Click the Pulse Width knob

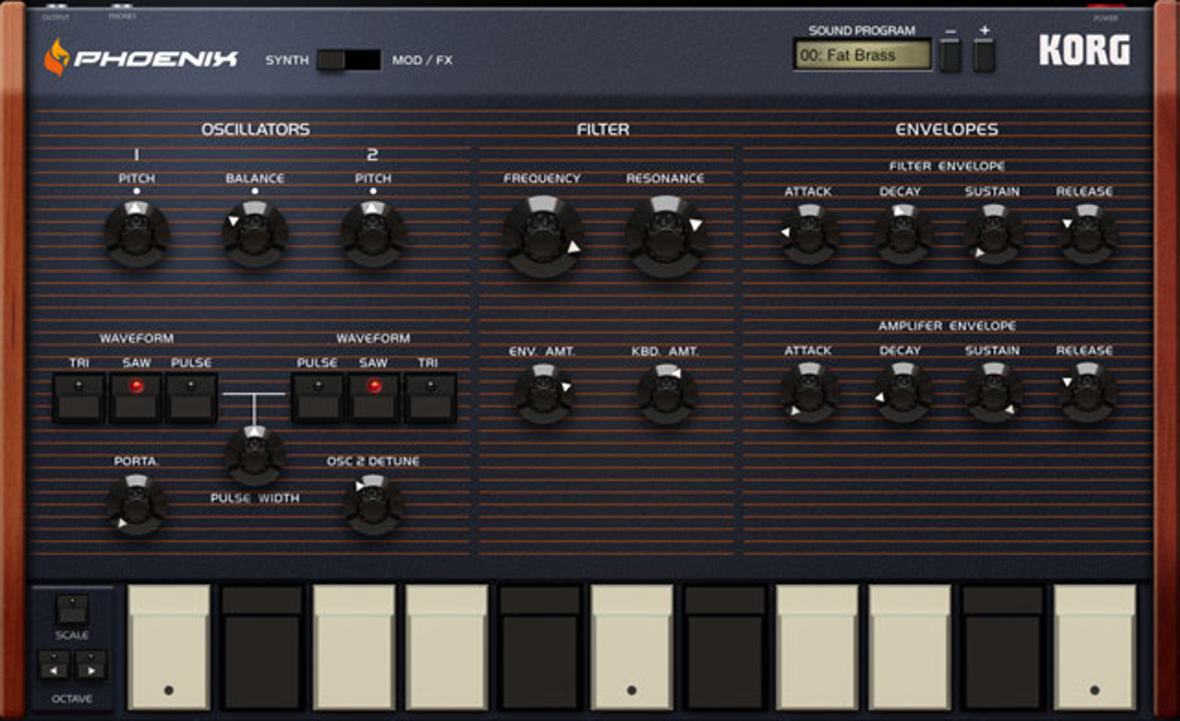(255, 456)
